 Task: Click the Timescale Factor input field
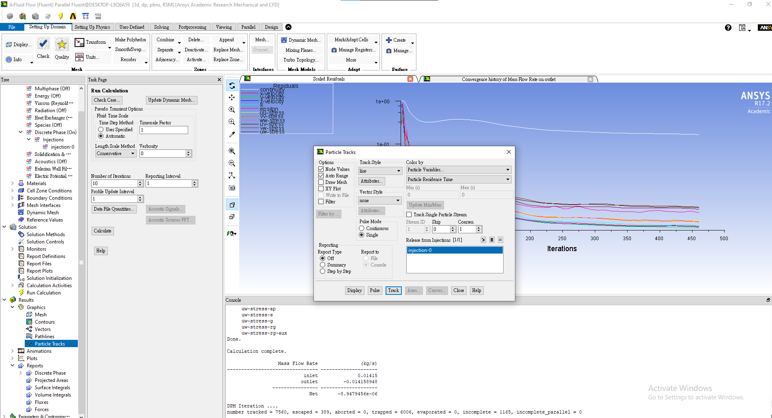point(164,130)
